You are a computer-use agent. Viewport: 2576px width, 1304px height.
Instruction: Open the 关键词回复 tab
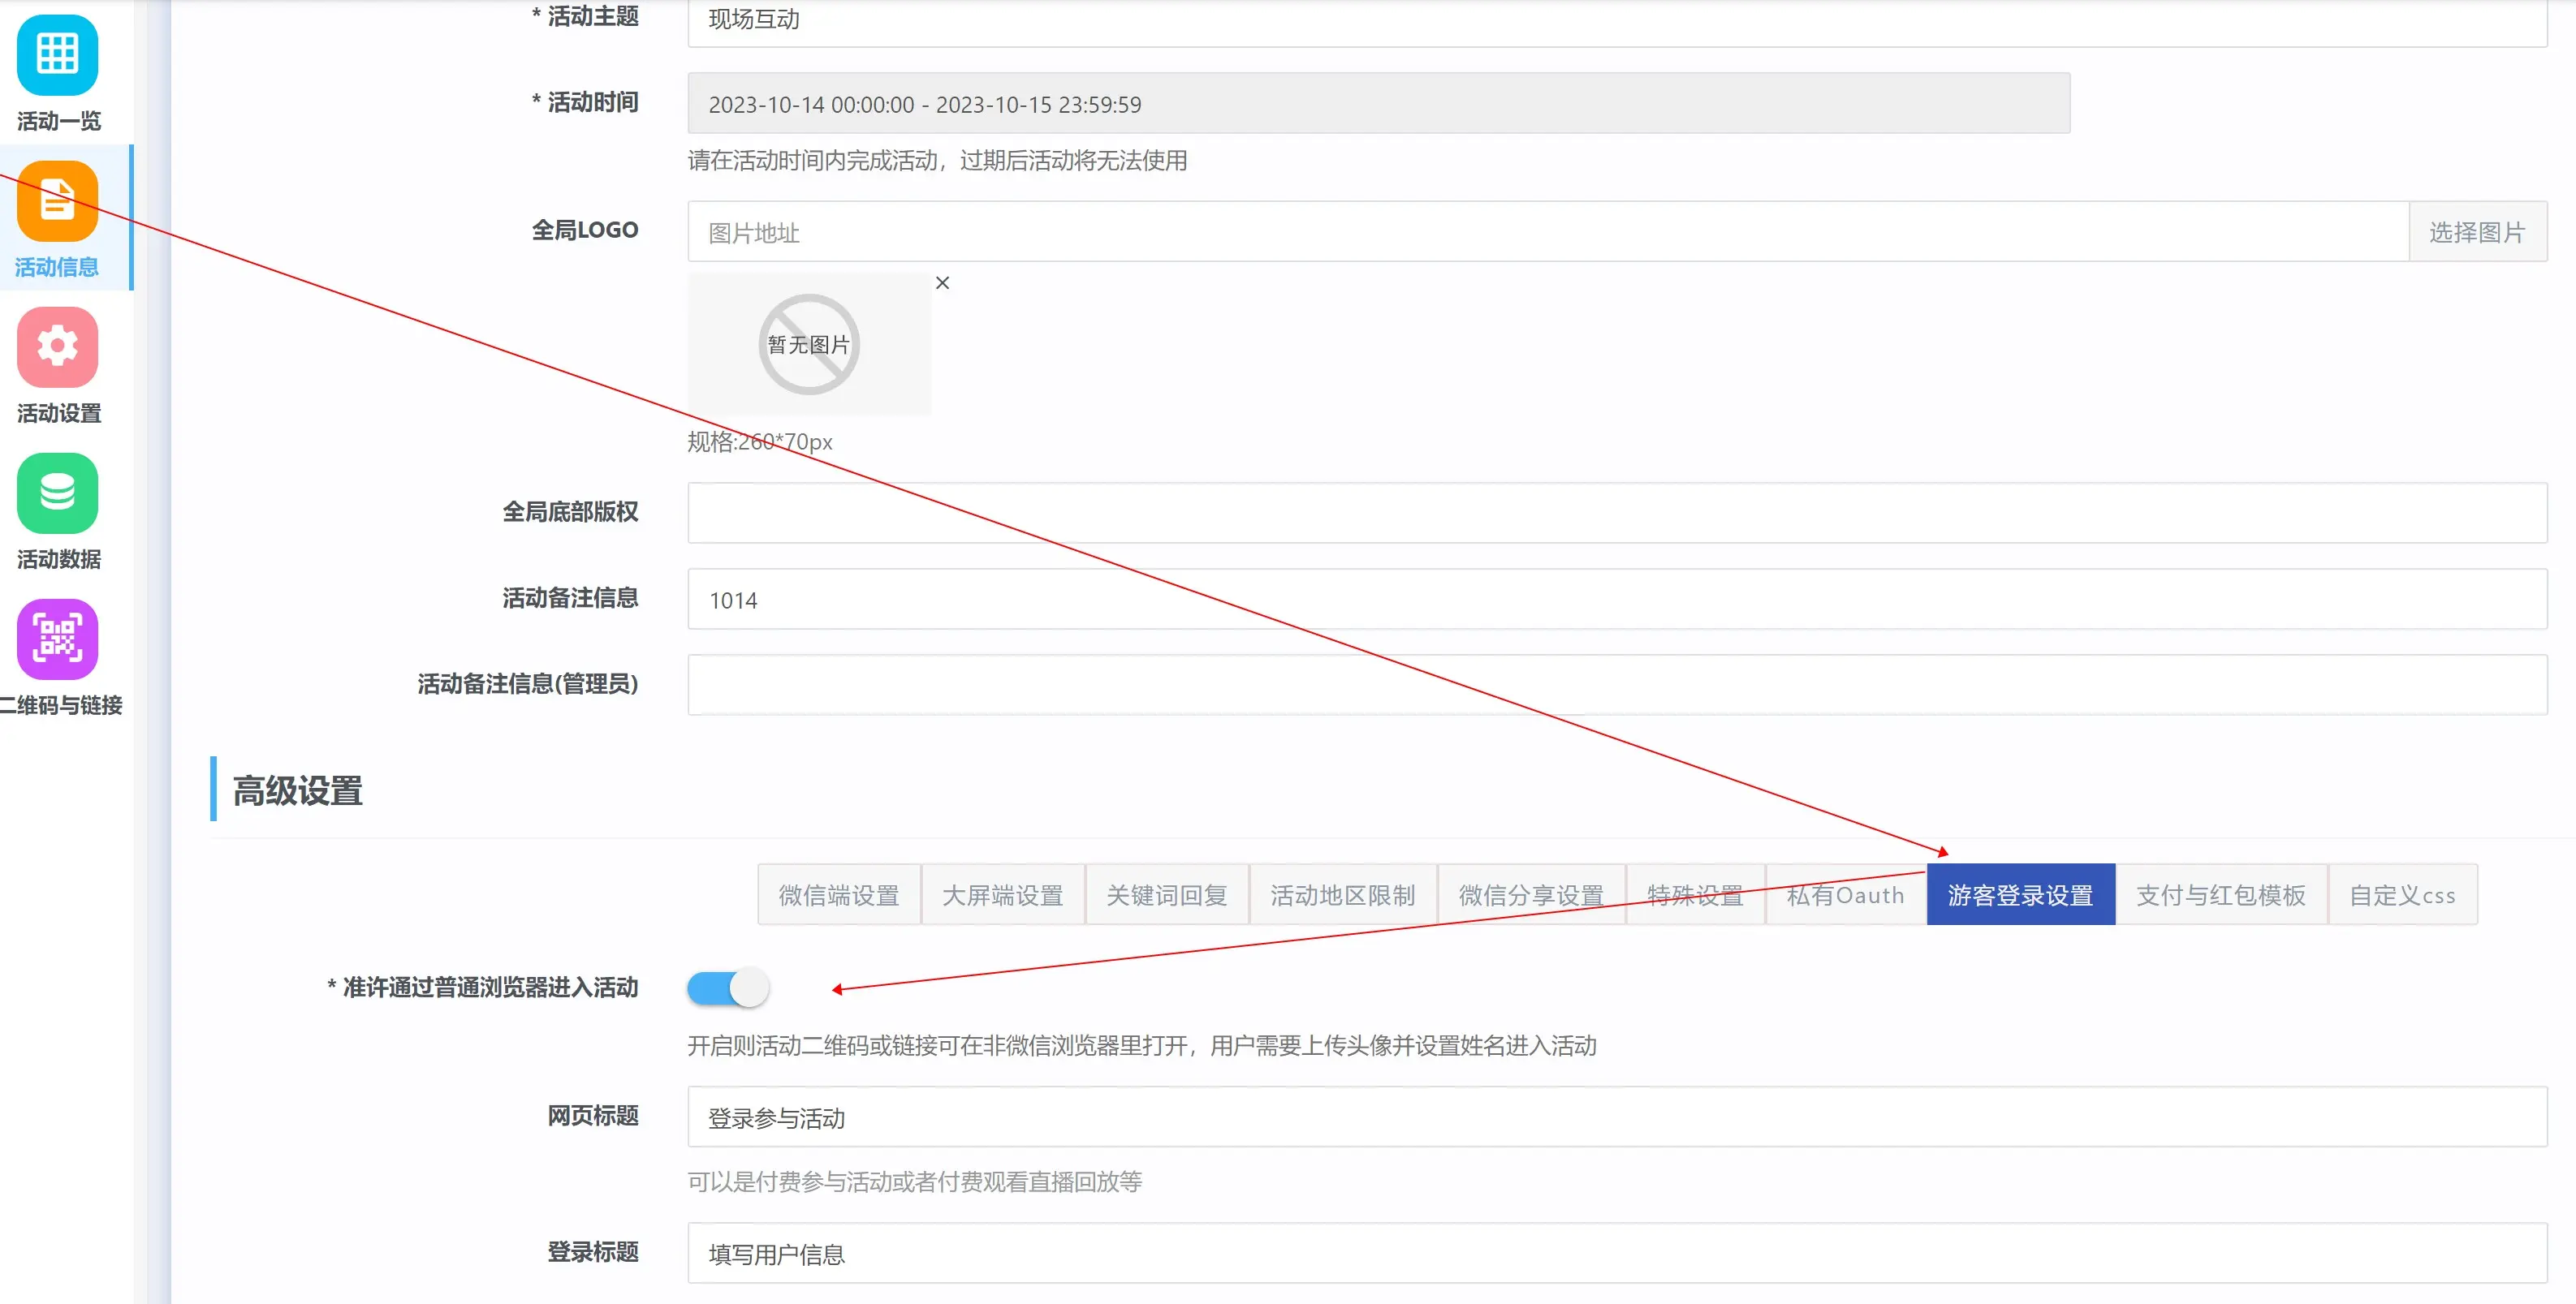1166,894
